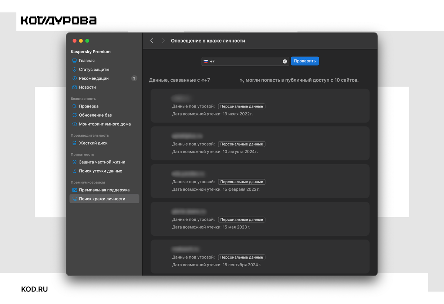This screenshot has height=304, width=444.
Task: Click the Russian flag country selector
Action: pos(206,61)
